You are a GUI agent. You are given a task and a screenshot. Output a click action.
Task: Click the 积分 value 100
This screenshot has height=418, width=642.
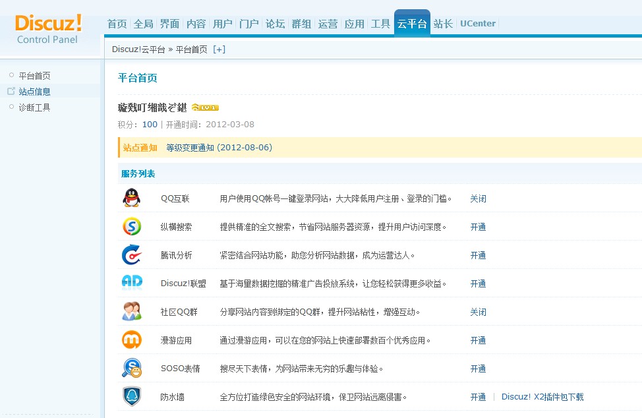tap(150, 125)
